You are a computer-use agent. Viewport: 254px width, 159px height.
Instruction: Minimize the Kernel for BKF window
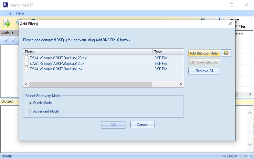[217, 5]
